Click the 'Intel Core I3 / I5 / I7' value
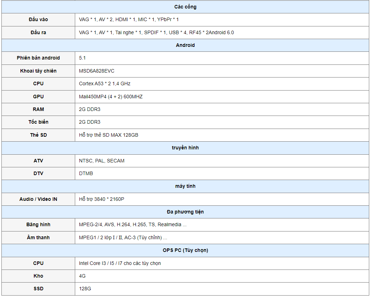The image size is (371, 297). tap(120, 263)
